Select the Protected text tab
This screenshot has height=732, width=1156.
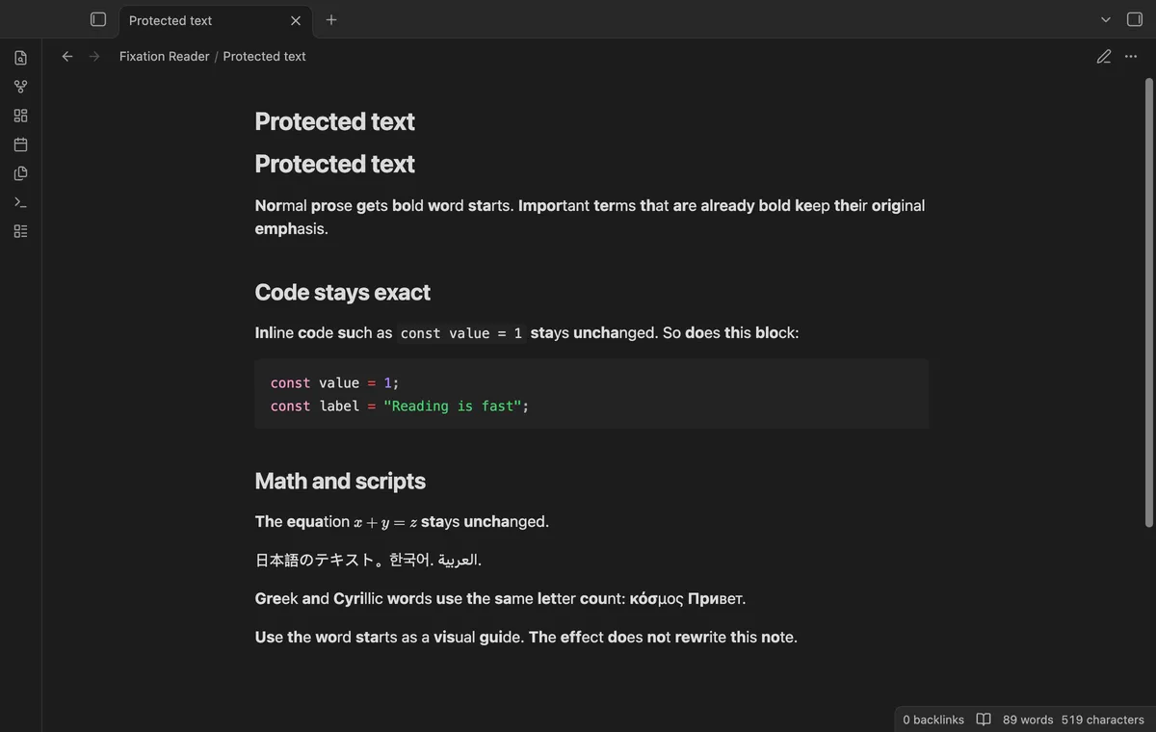214,20
